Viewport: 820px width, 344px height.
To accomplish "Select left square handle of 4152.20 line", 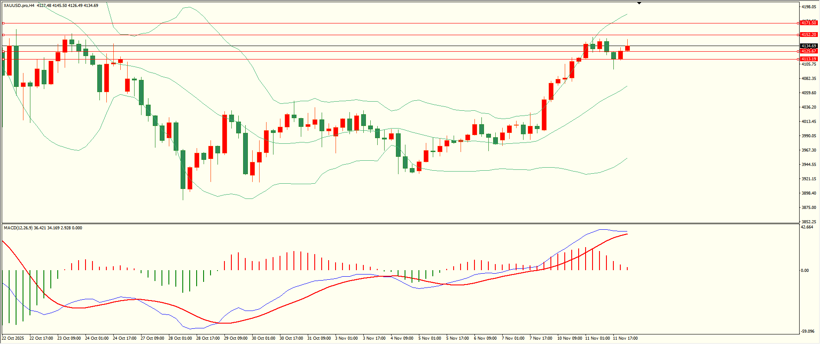I will pyautogui.click(x=3, y=35).
